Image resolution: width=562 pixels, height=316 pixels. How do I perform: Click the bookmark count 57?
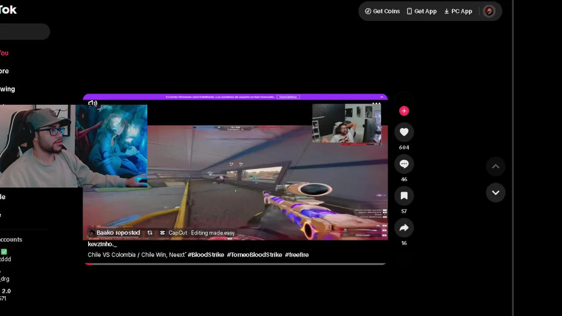(x=404, y=211)
